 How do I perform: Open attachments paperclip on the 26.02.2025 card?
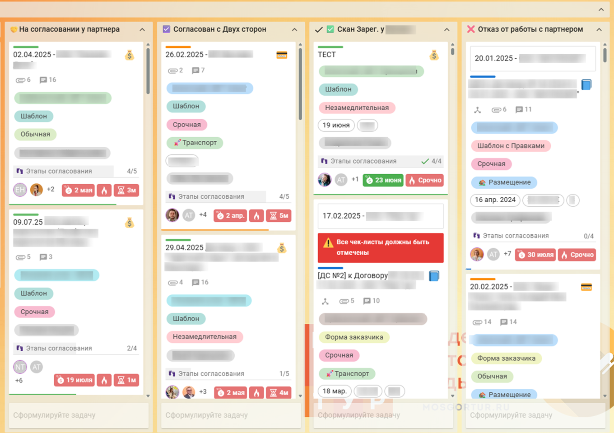172,70
